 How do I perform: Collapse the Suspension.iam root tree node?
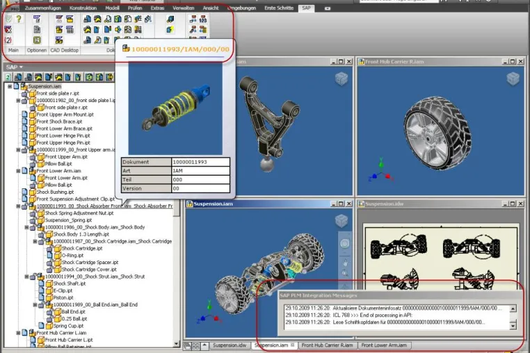[x=10, y=86]
